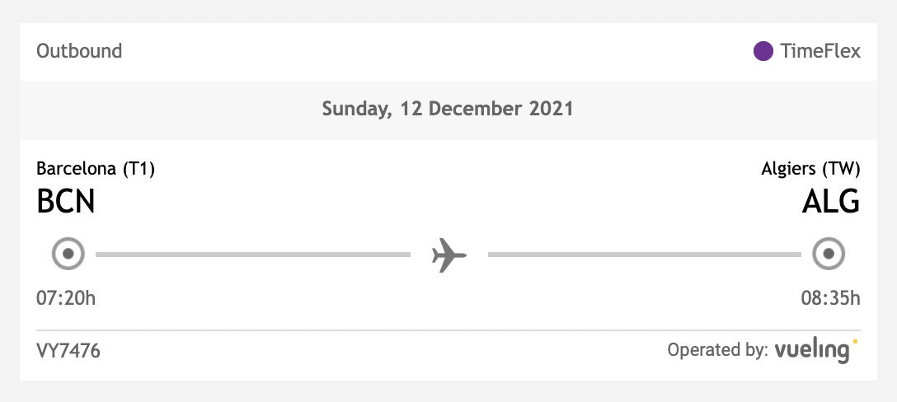
Task: Click the Outbound heading
Action: [79, 51]
